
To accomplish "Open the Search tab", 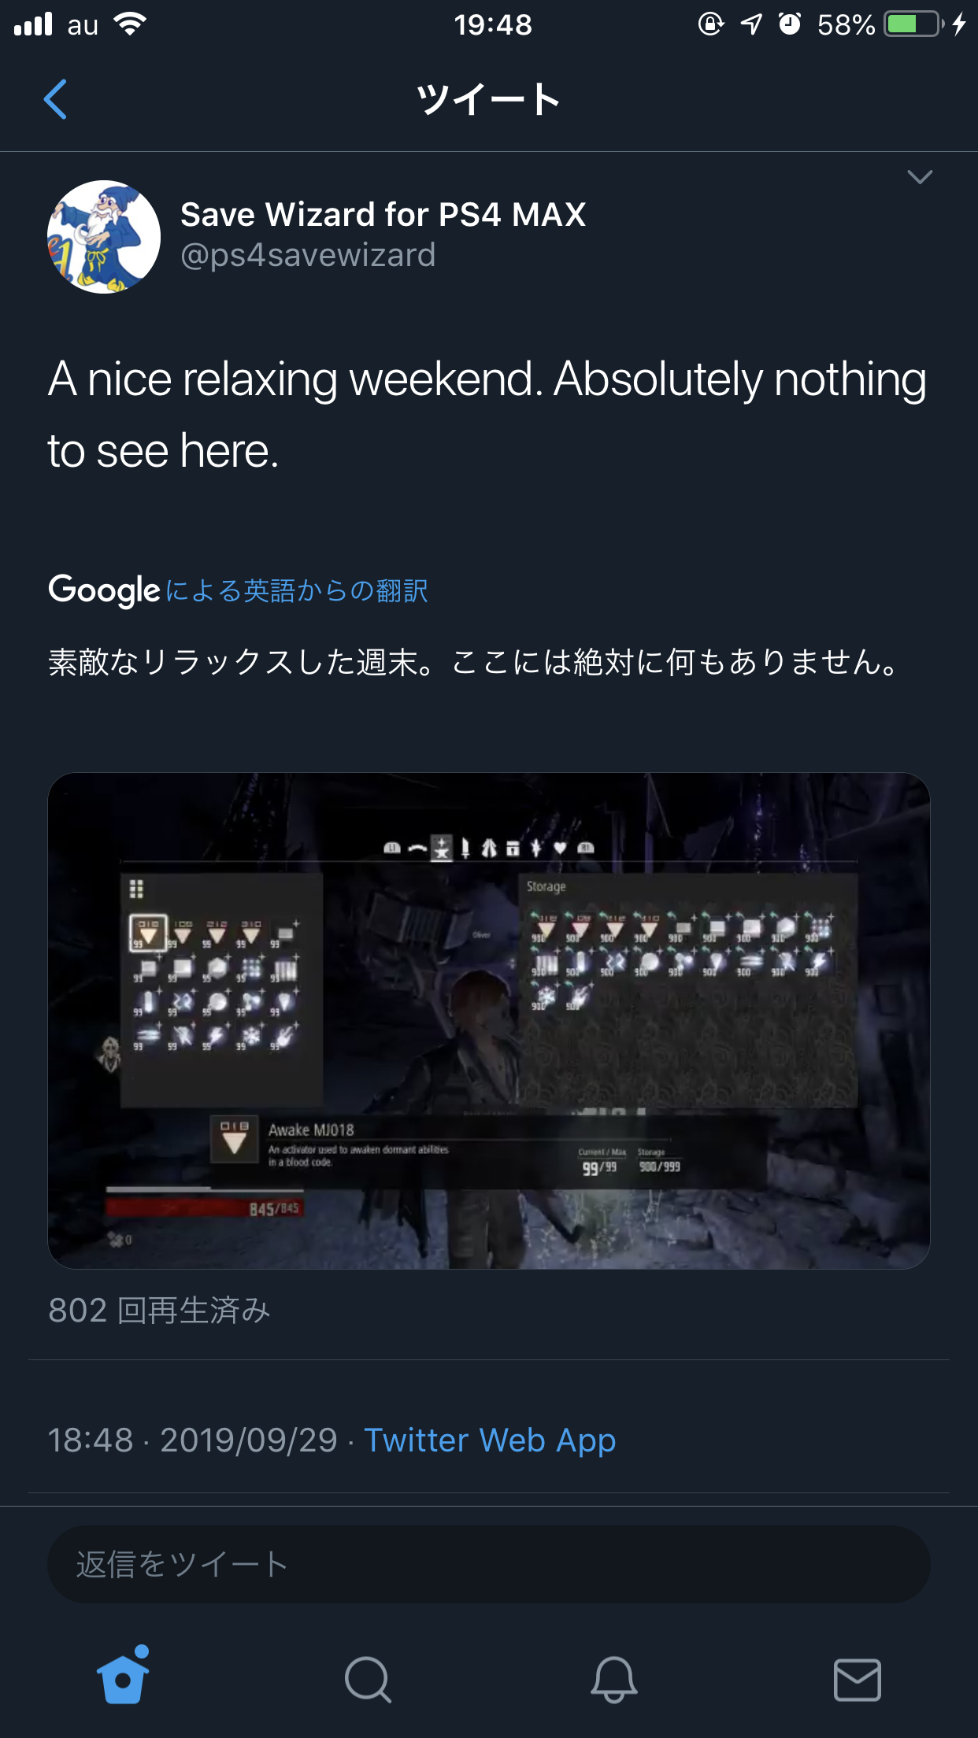I will point(368,1680).
